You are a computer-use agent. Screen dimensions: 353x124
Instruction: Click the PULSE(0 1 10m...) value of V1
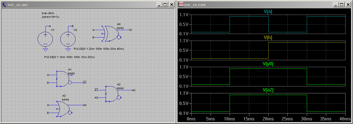70,57
